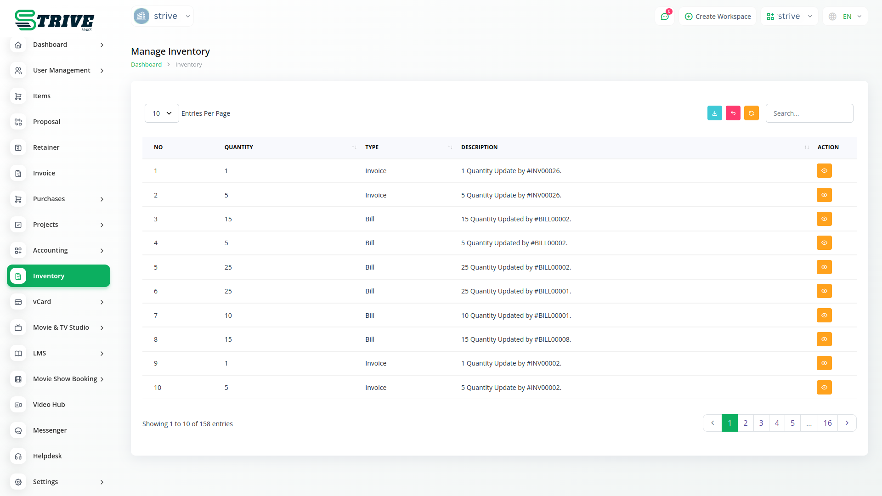
Task: Click the Items cart icon in sidebar
Action: pos(18,96)
